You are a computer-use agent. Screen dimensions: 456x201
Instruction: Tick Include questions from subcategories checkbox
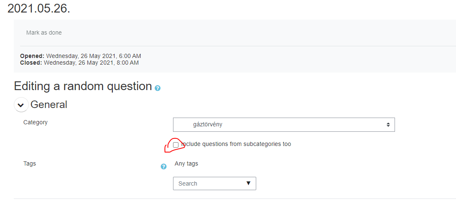point(176,145)
